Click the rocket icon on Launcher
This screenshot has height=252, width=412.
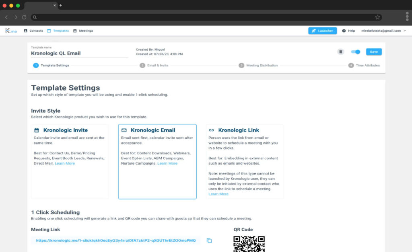313,30
